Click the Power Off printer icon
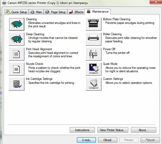162x144 pixels. [94, 54]
